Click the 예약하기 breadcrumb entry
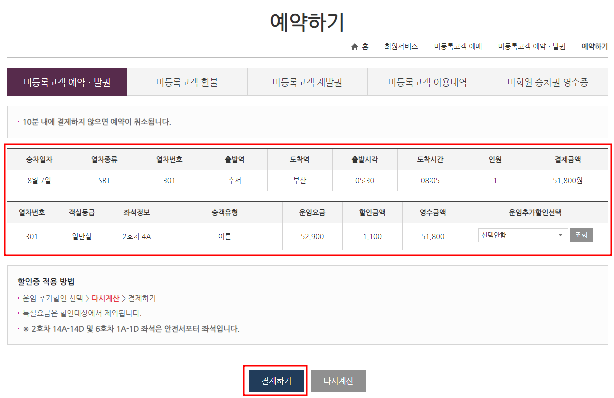This screenshot has height=398, width=614. (593, 46)
